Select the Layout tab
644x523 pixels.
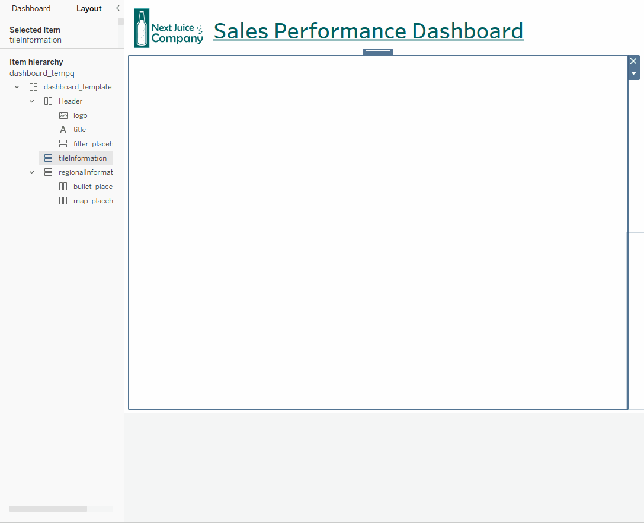click(89, 8)
